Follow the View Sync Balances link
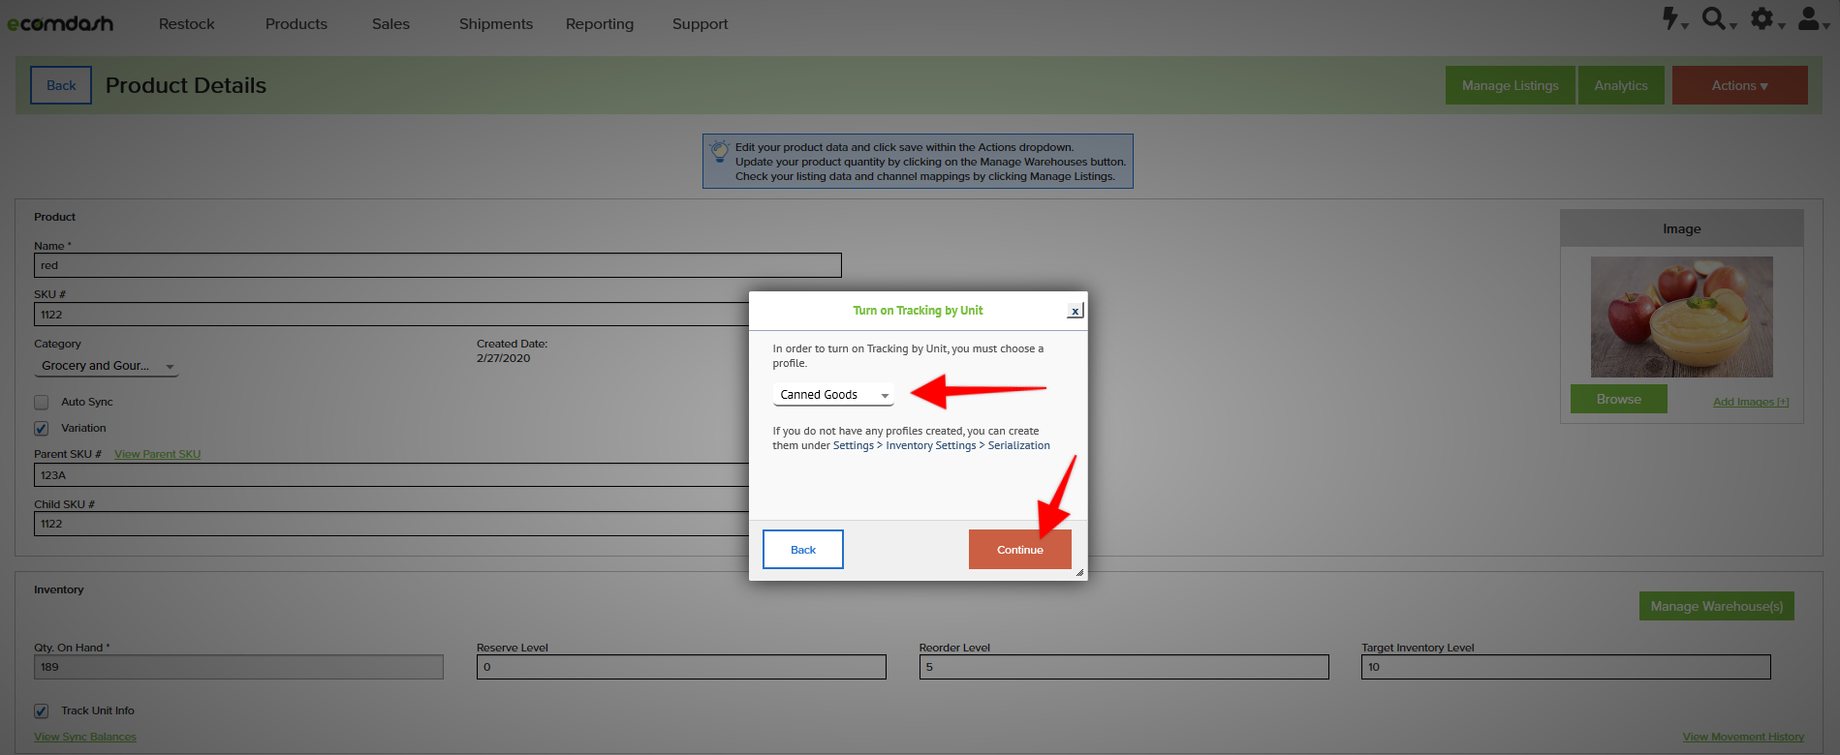1840x755 pixels. coord(85,737)
